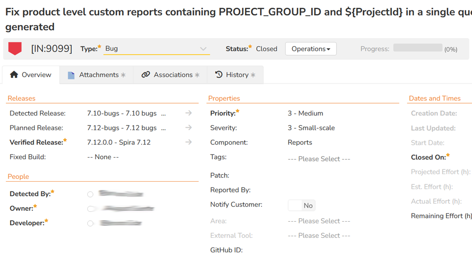Open the Area Please Select dropdown

319,221
